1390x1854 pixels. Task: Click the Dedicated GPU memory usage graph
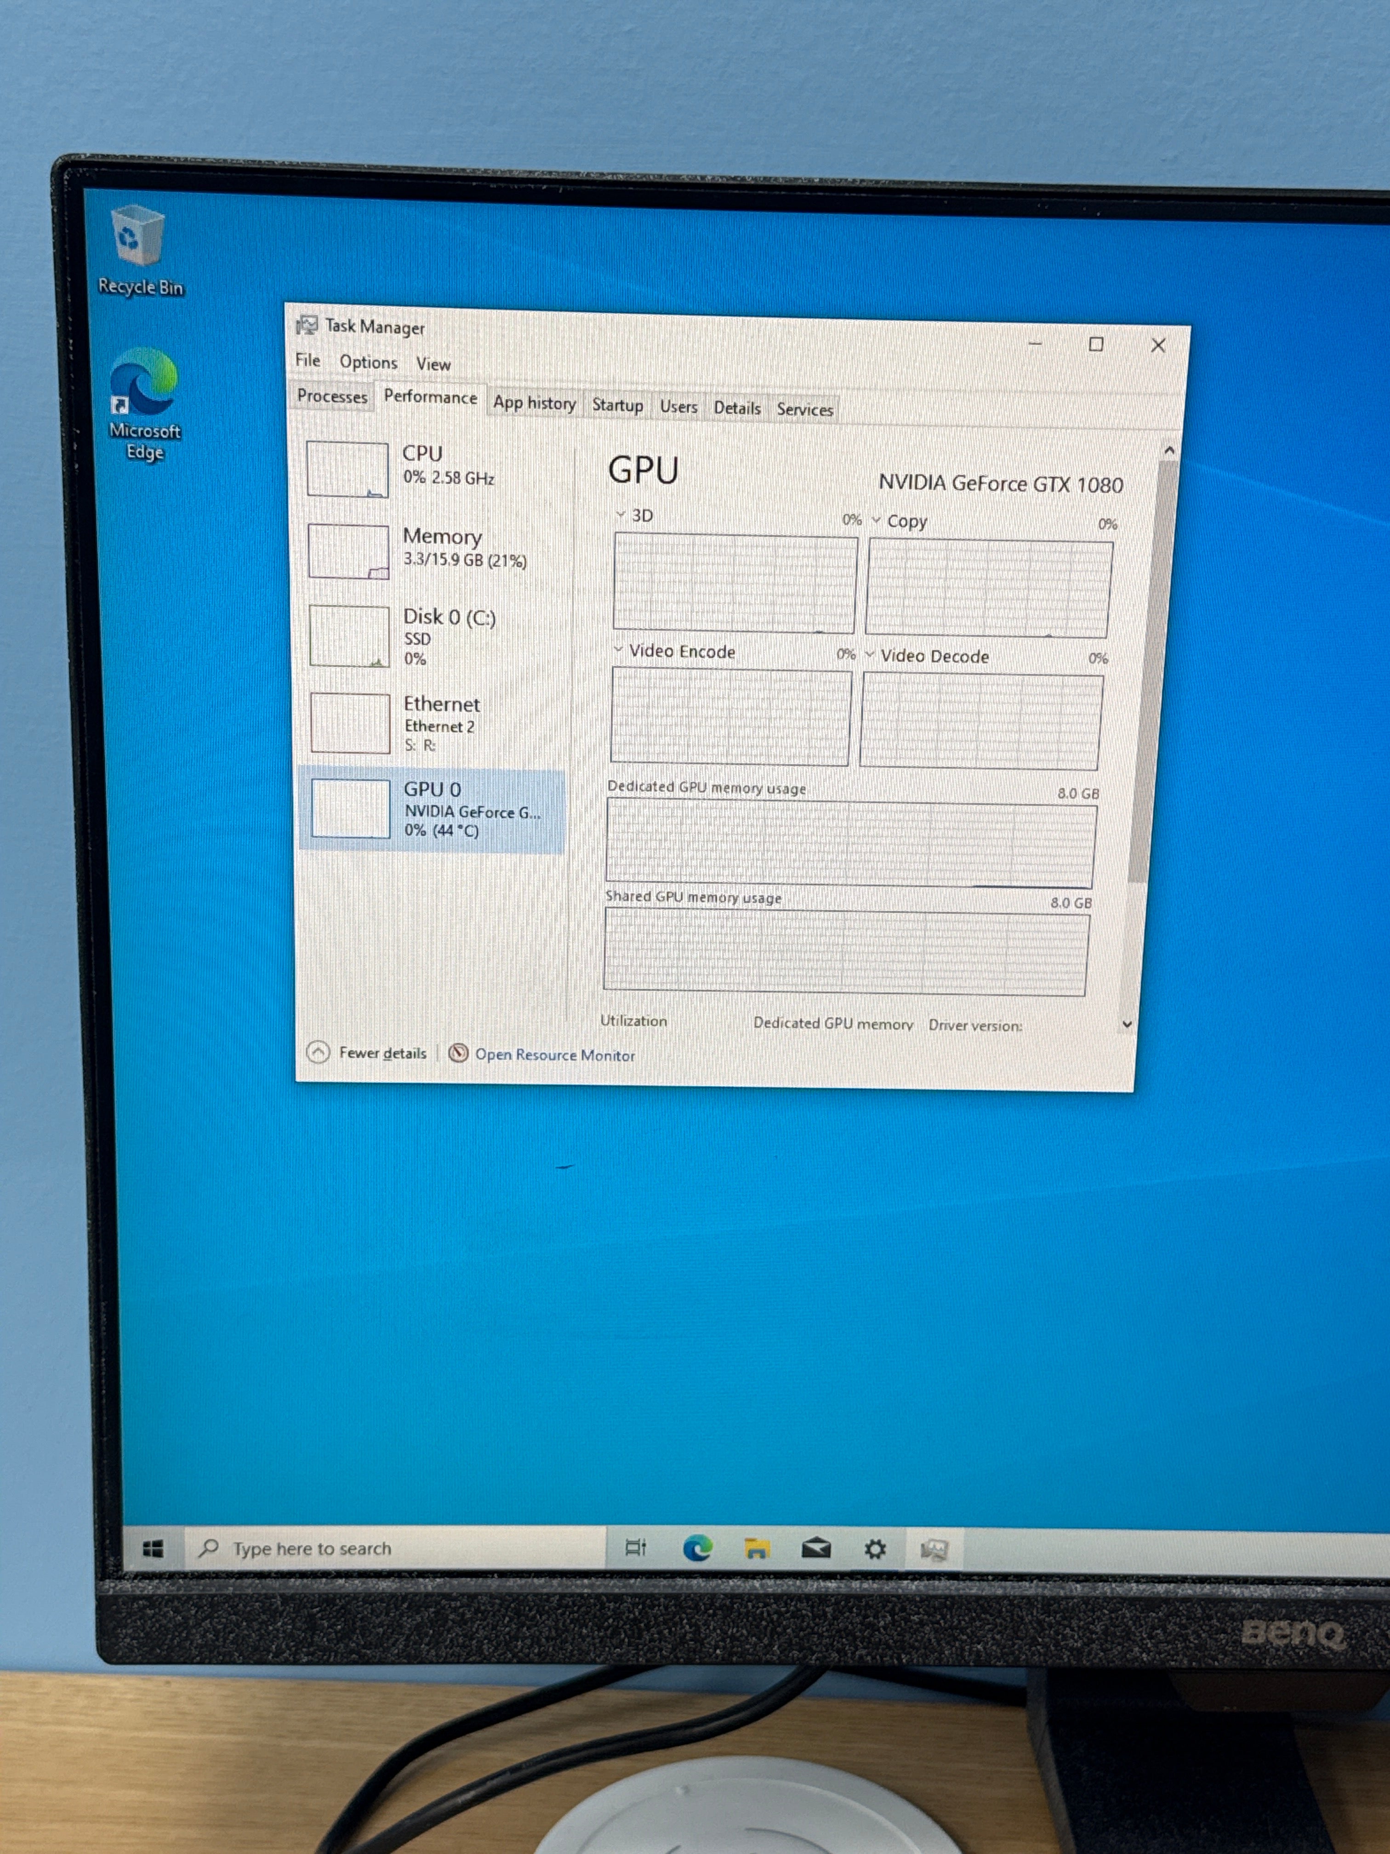850,843
